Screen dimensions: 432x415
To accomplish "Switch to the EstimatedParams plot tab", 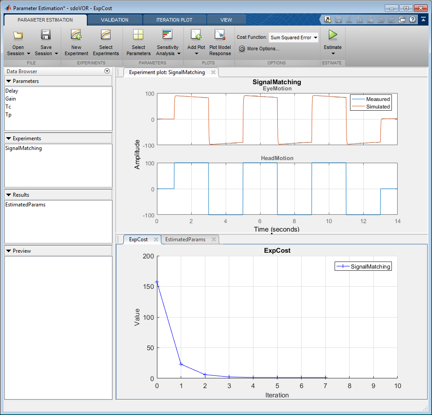I will (x=185, y=239).
